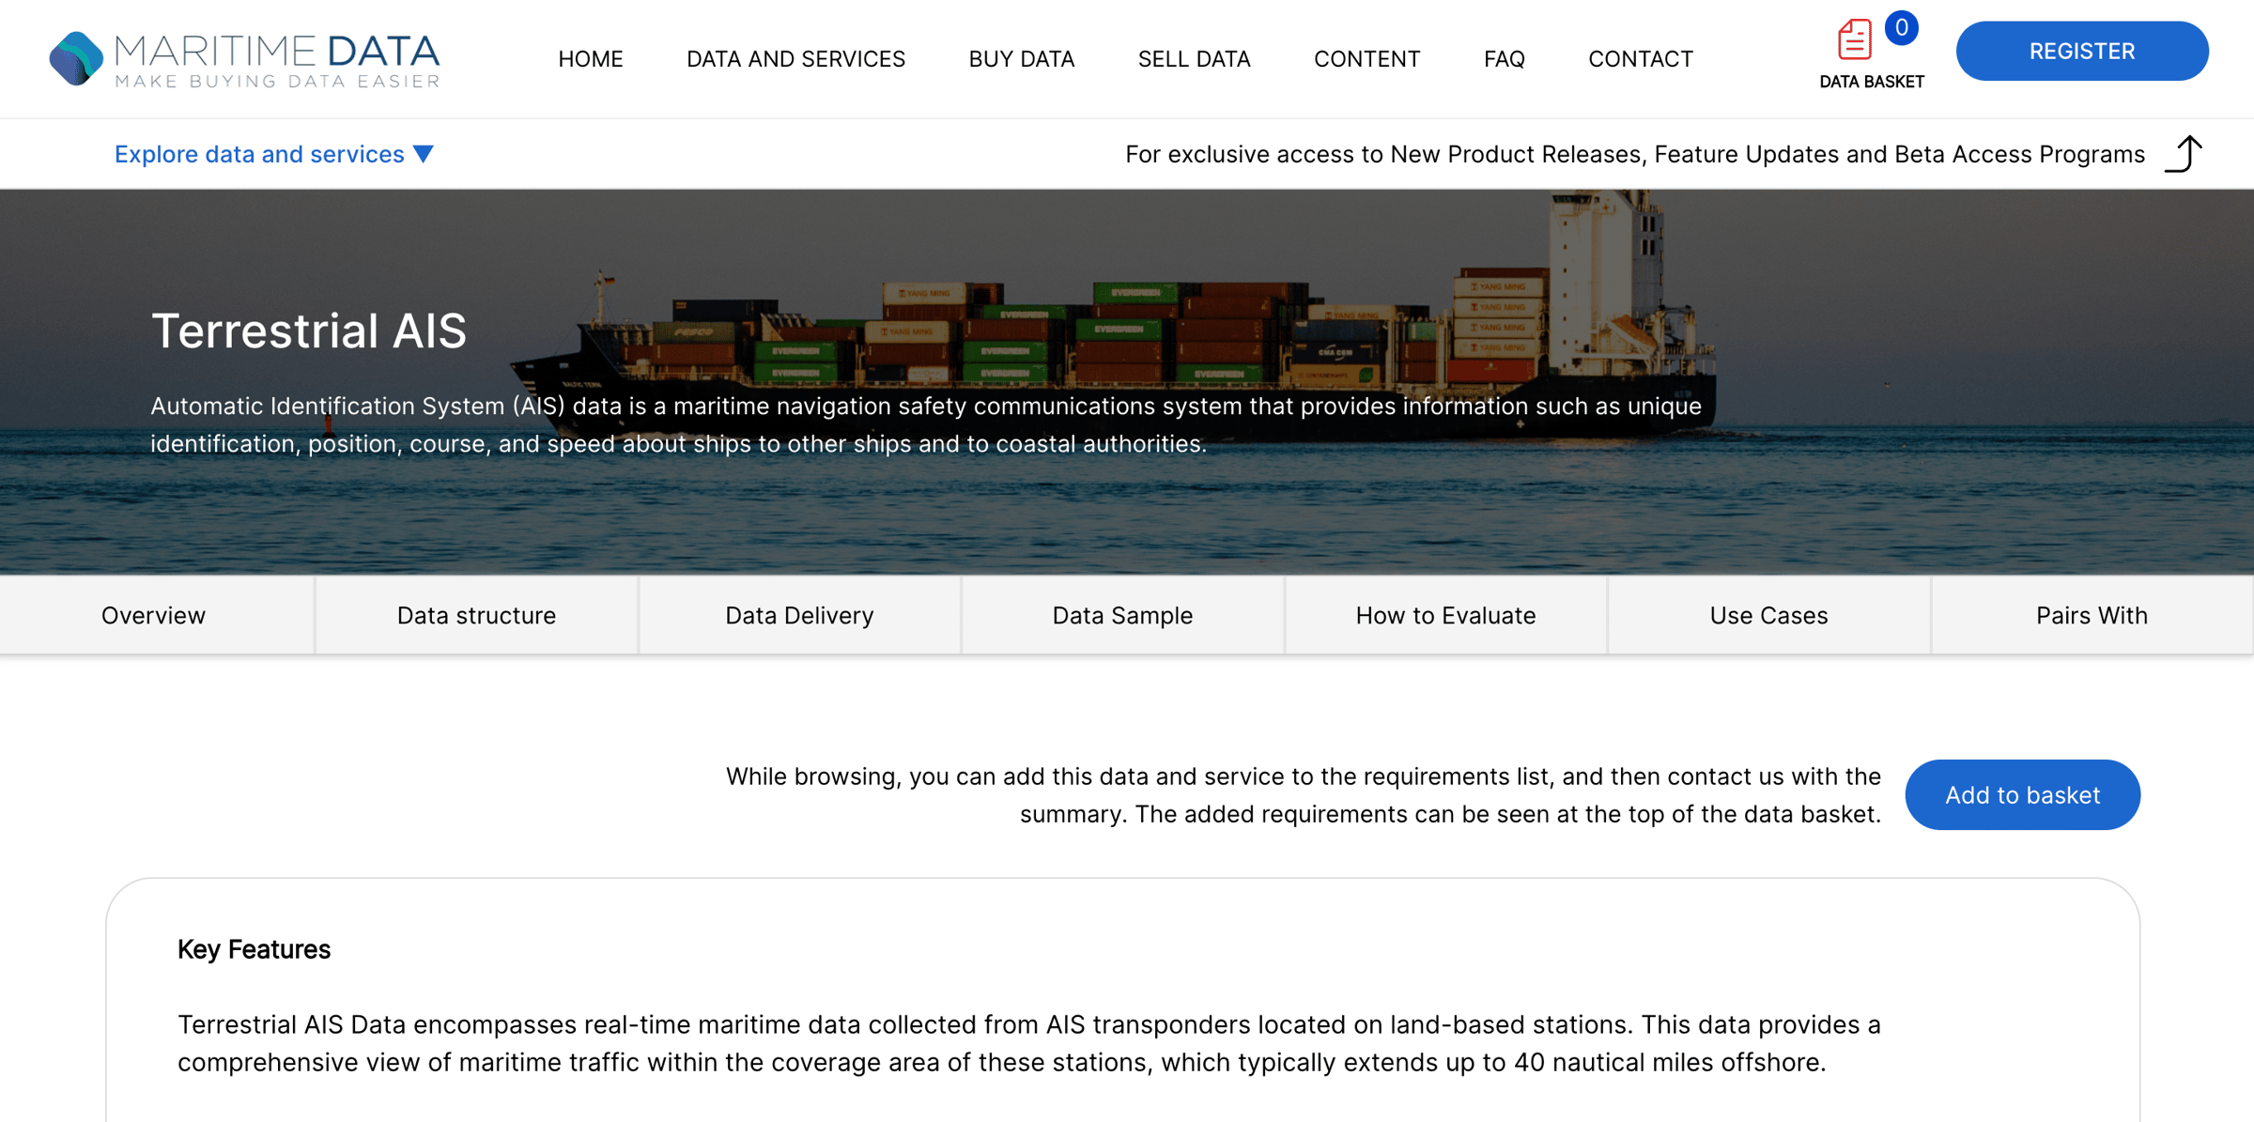Navigate to Home
The width and height of the screenshot is (2254, 1122).
(590, 59)
